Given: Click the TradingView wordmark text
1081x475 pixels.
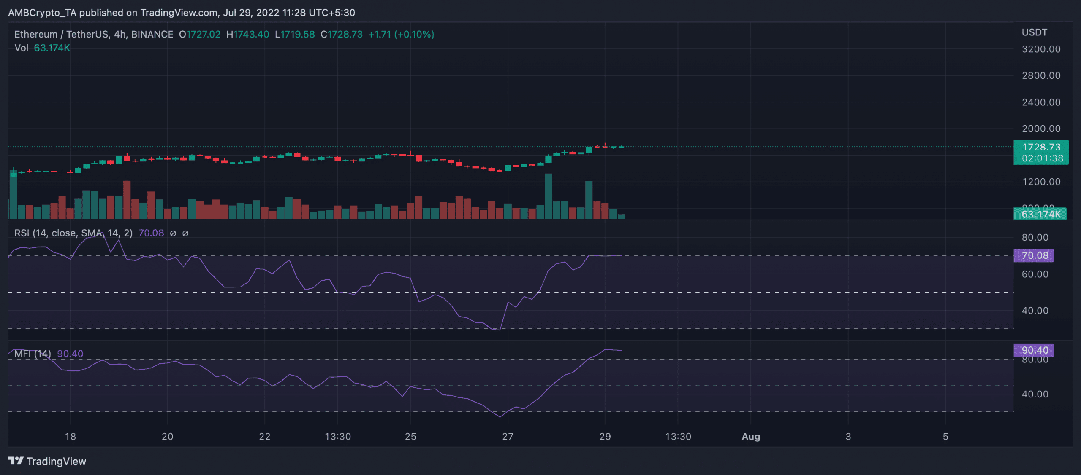Looking at the screenshot, I should [56, 462].
